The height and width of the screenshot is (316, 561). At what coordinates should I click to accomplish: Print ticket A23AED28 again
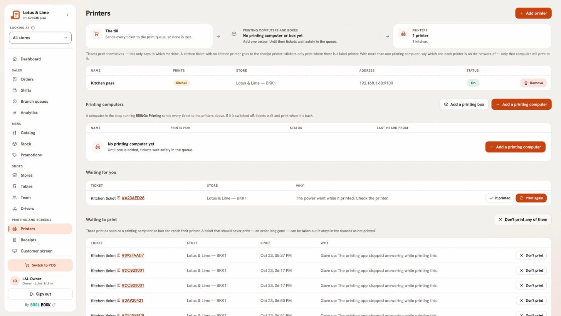[x=531, y=198]
